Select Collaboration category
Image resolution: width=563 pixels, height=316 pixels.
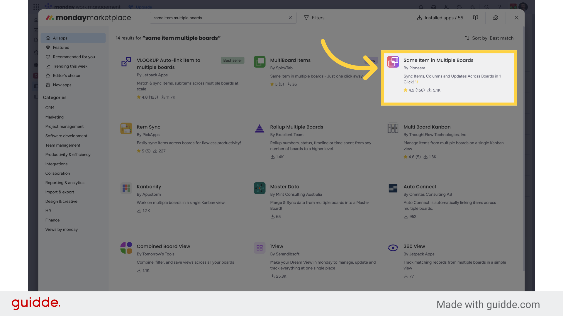click(58, 173)
